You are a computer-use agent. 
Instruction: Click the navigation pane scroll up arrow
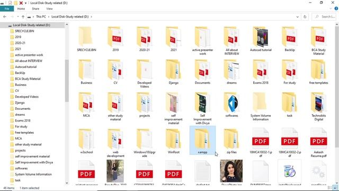pos(67,24)
